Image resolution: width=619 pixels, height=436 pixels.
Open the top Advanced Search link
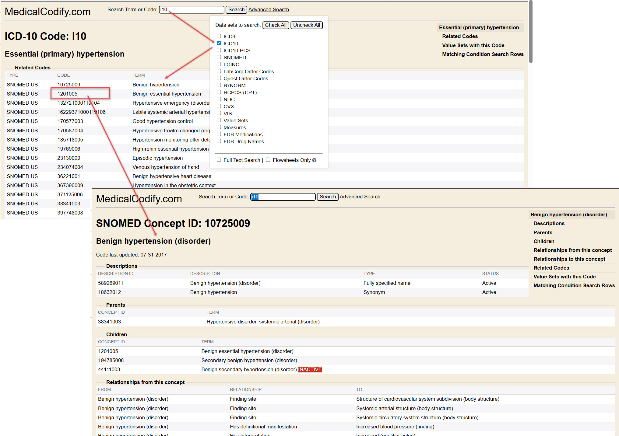coord(269,10)
